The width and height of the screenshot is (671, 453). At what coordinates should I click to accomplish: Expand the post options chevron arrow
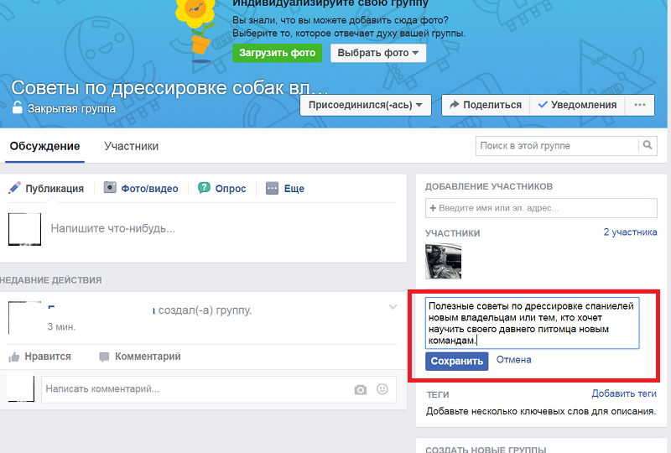click(393, 307)
